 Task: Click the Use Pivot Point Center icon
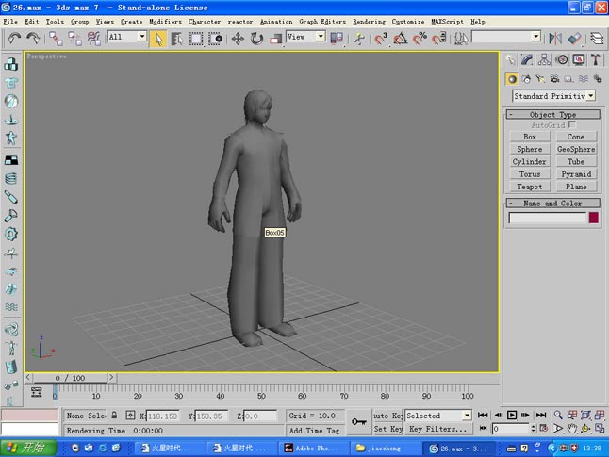click(x=337, y=39)
